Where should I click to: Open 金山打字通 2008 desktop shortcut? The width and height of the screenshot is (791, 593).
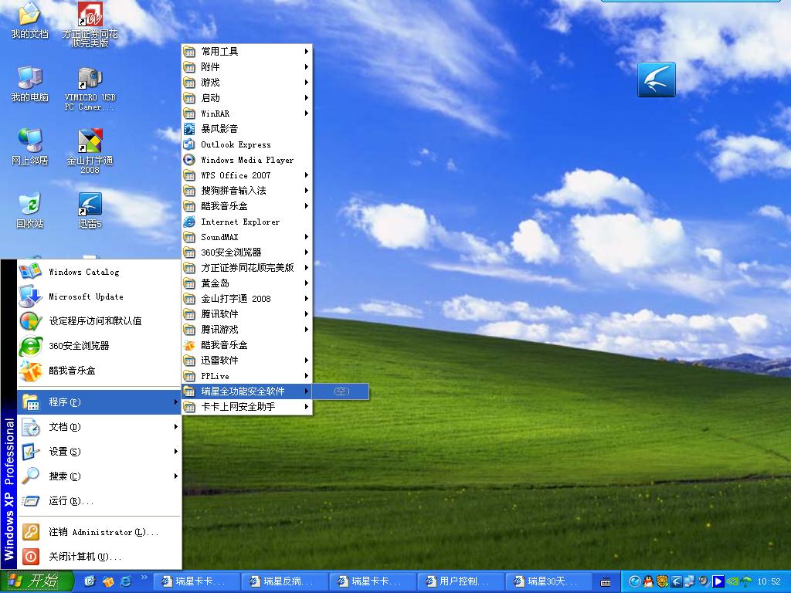tap(90, 143)
